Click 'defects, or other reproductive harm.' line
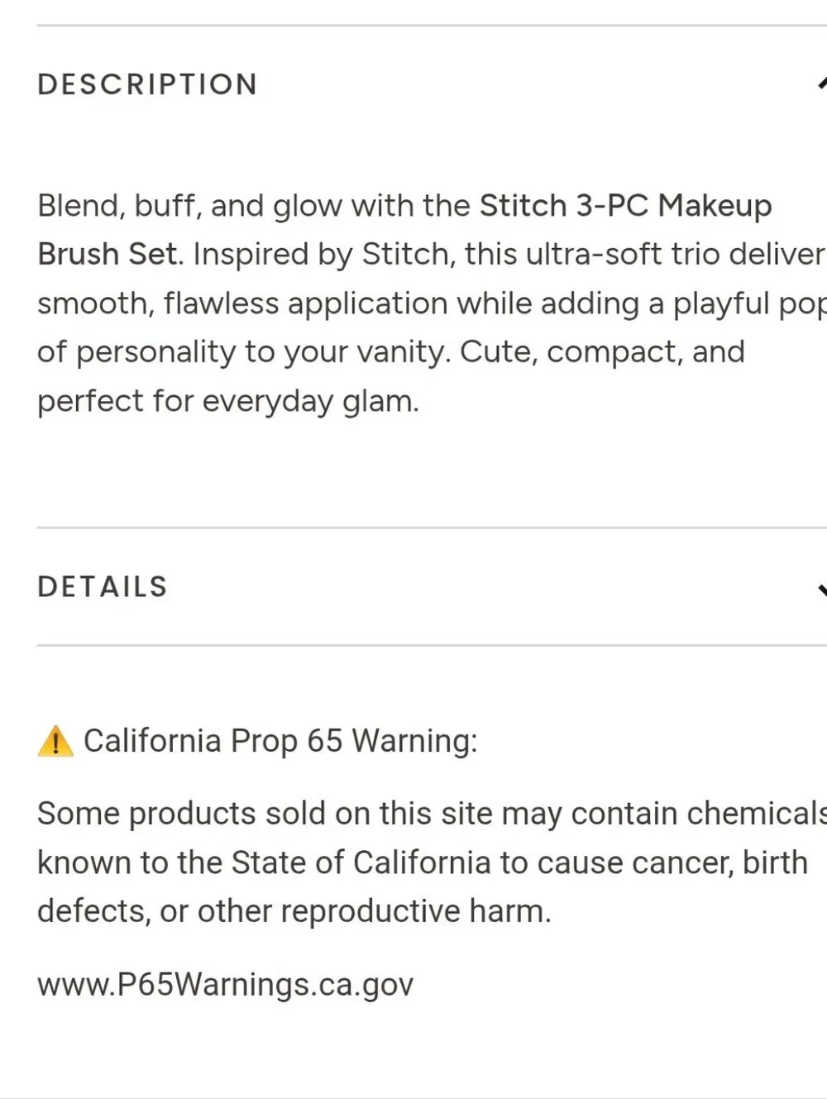 (x=294, y=911)
